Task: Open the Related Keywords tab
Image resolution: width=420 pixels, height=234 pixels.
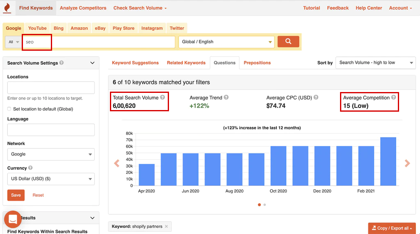Action: pyautogui.click(x=186, y=63)
